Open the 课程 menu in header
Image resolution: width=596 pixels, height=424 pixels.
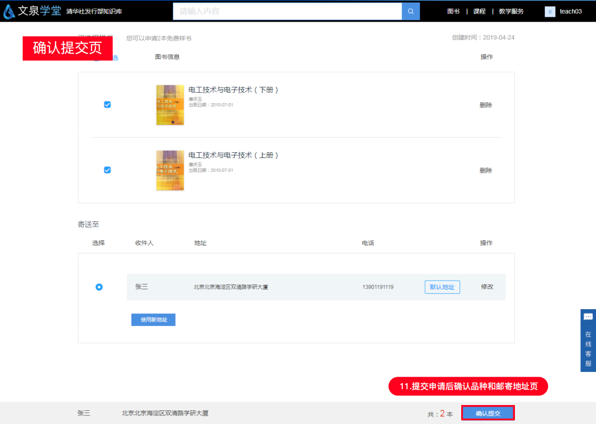pyautogui.click(x=479, y=12)
